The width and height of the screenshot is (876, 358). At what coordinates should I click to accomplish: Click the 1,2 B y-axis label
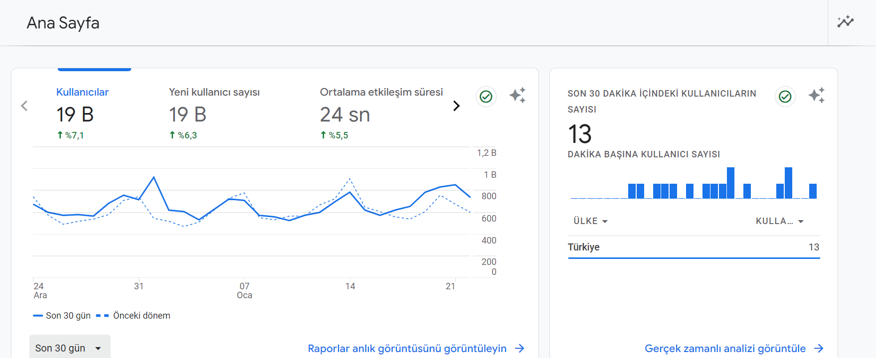487,153
